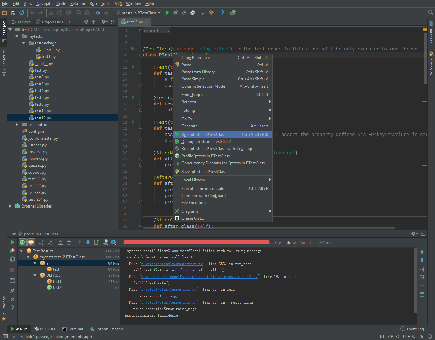
Task: Click the Profile icon in main toolbar
Action: click(x=193, y=13)
